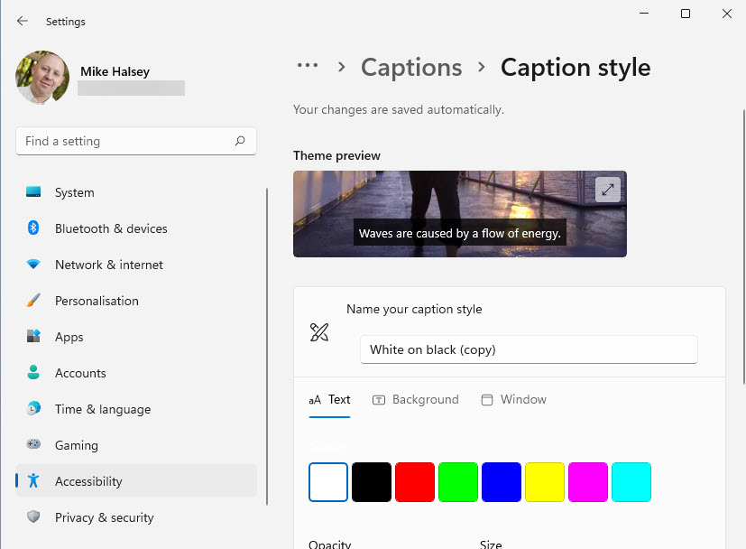Image resolution: width=746 pixels, height=549 pixels.
Task: Expand the theme preview to full size
Action: [x=608, y=189]
